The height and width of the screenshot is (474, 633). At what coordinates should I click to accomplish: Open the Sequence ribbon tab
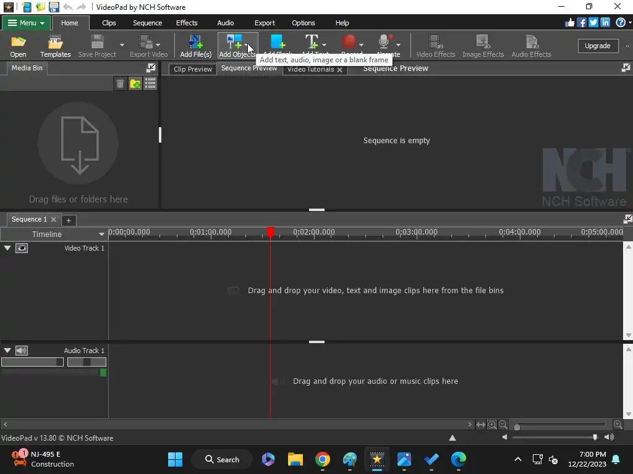click(x=147, y=23)
